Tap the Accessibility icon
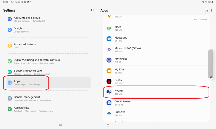216x129 pixels. [10, 109]
